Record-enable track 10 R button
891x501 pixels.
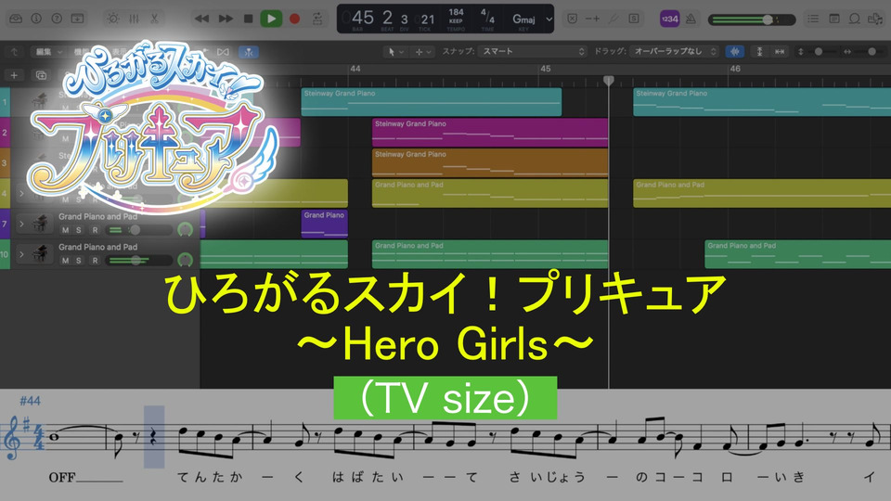pos(95,260)
